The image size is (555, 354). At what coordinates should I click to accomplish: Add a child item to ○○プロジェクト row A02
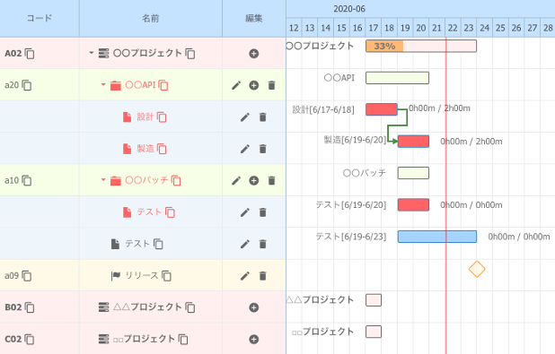(254, 54)
